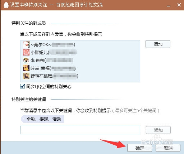Select the du帮帮 member row

coord(80,60)
